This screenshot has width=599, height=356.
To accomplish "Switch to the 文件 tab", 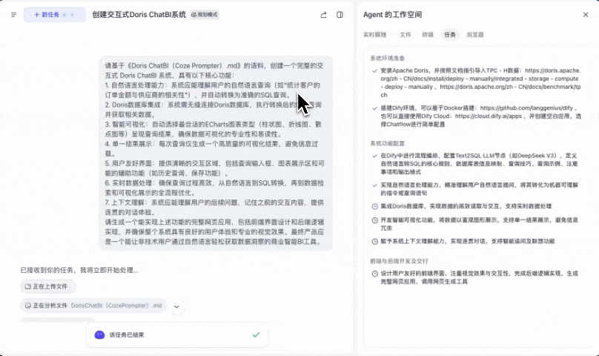I will click(x=406, y=35).
